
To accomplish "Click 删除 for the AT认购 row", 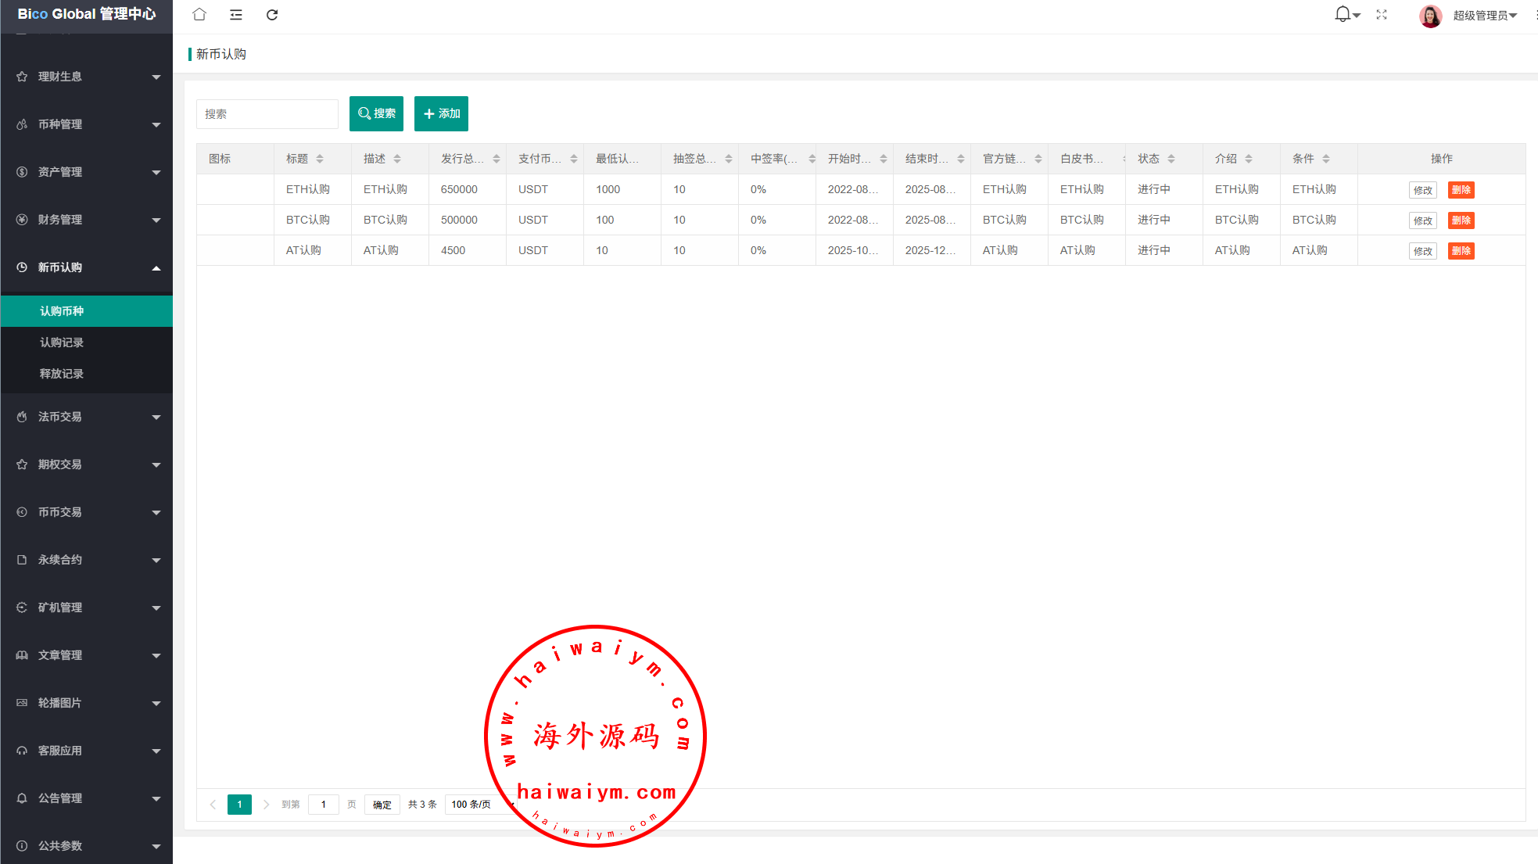I will point(1461,251).
